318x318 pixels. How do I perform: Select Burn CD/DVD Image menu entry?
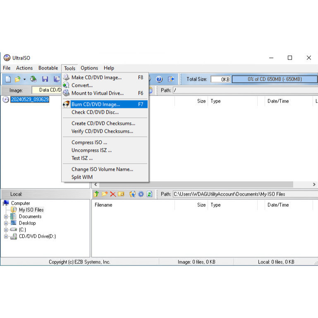pyautogui.click(x=96, y=104)
